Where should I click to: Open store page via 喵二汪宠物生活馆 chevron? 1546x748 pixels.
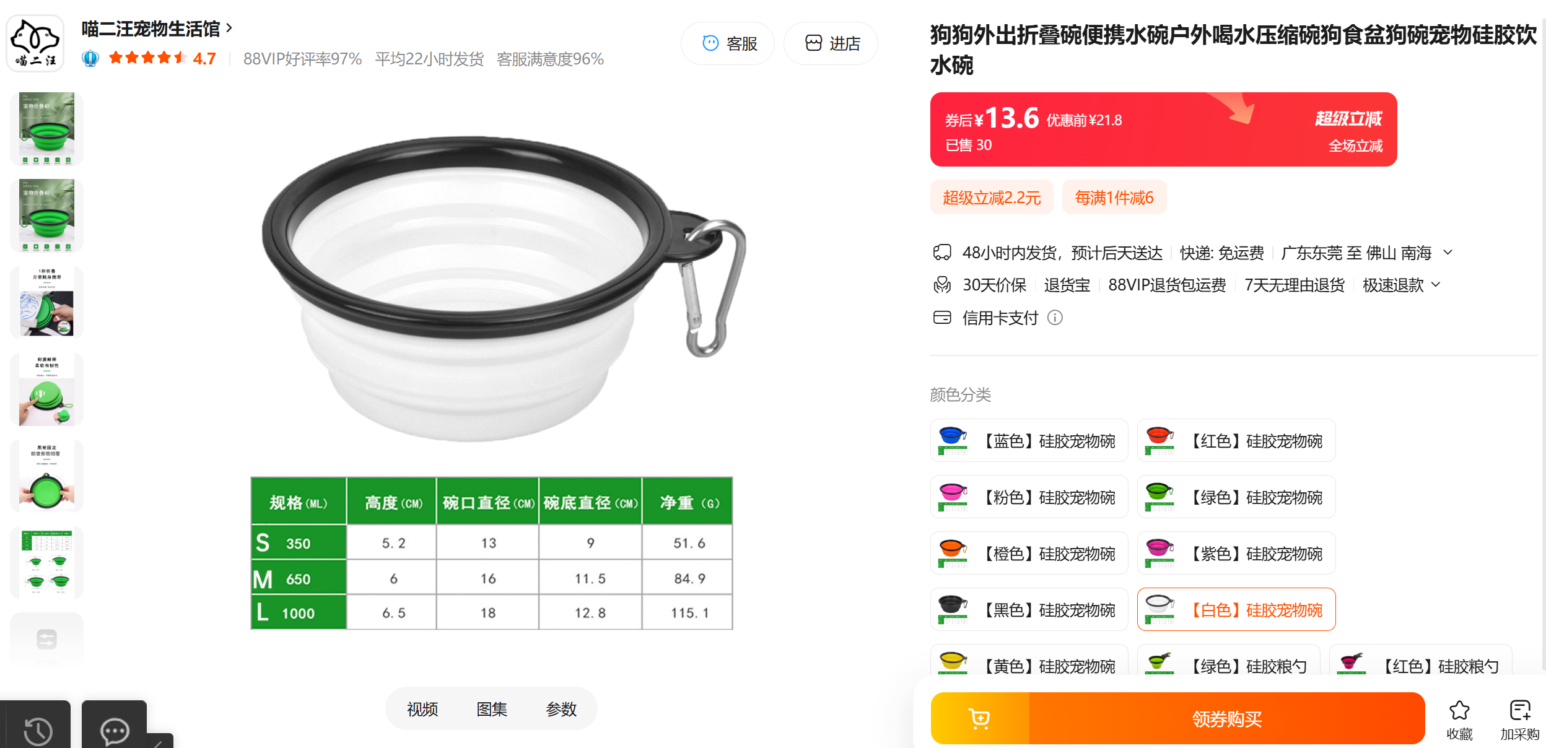[x=229, y=28]
